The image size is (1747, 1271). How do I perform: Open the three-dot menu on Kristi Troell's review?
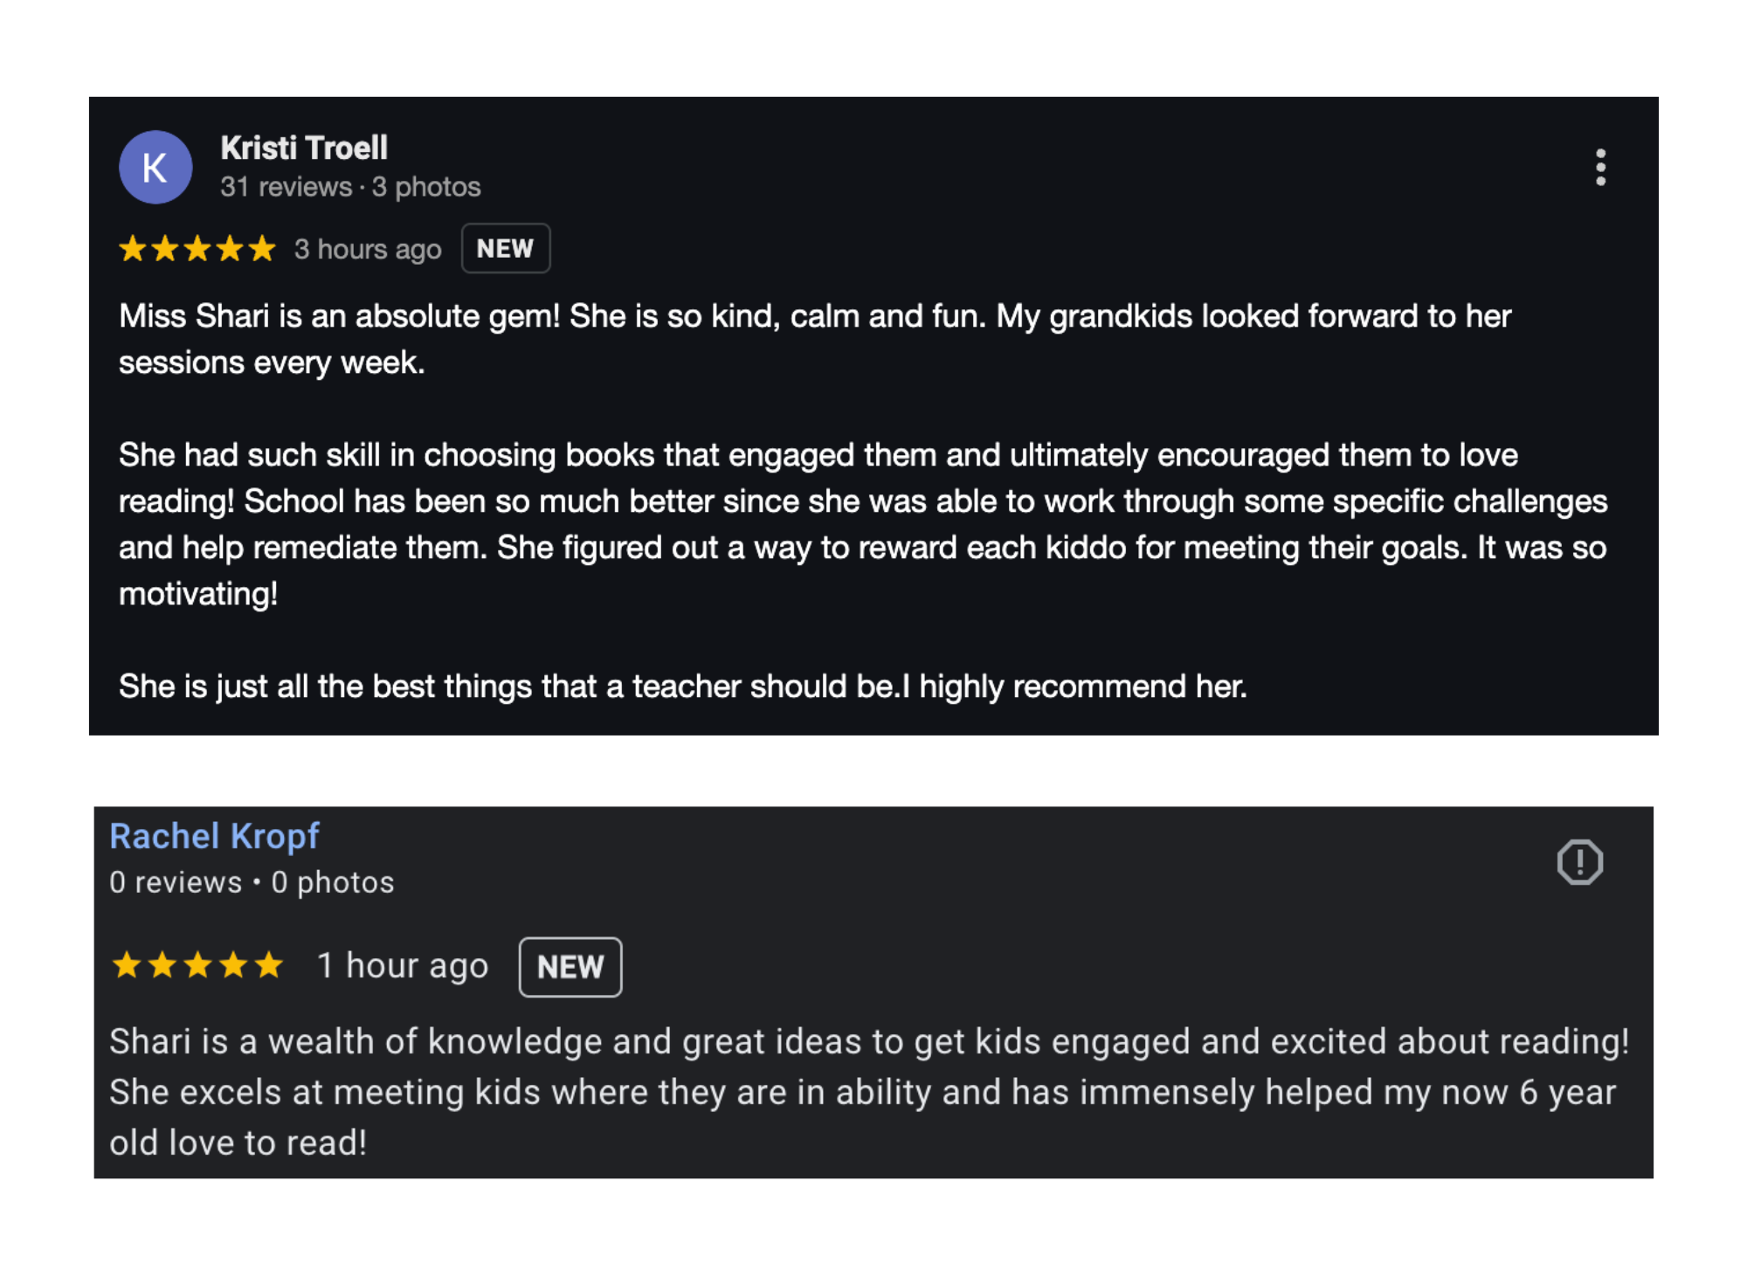coord(1600,167)
